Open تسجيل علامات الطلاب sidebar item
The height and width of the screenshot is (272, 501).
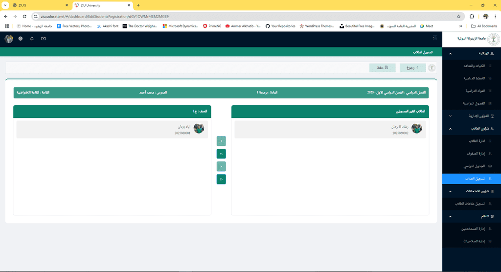[x=472, y=204]
